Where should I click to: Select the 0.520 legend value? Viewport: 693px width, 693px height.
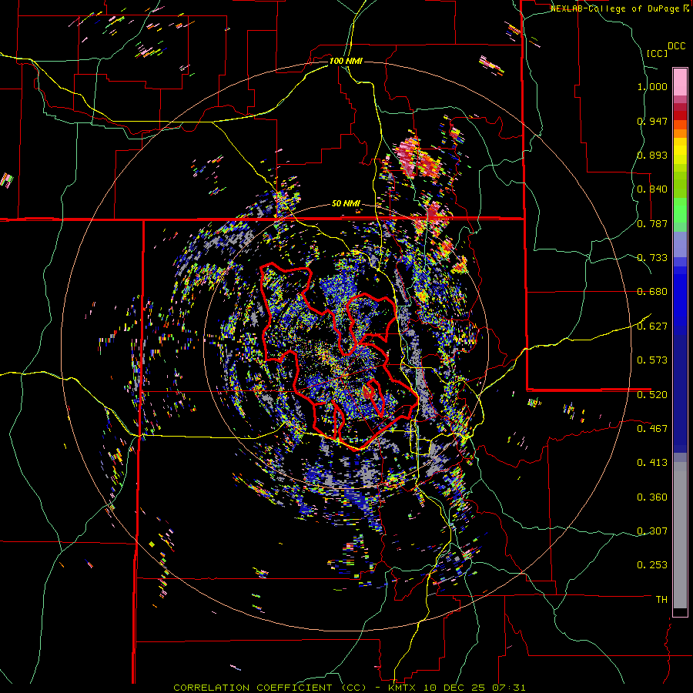pyautogui.click(x=652, y=395)
